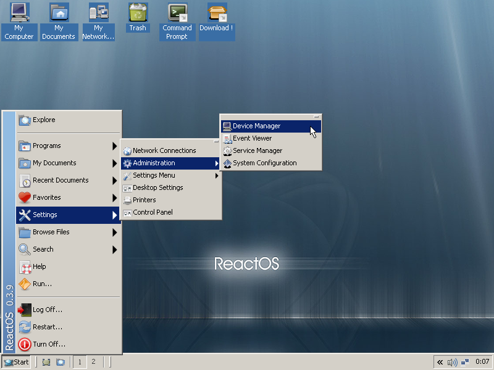Click the taskbar clock
The height and width of the screenshot is (370, 494).
482,362
